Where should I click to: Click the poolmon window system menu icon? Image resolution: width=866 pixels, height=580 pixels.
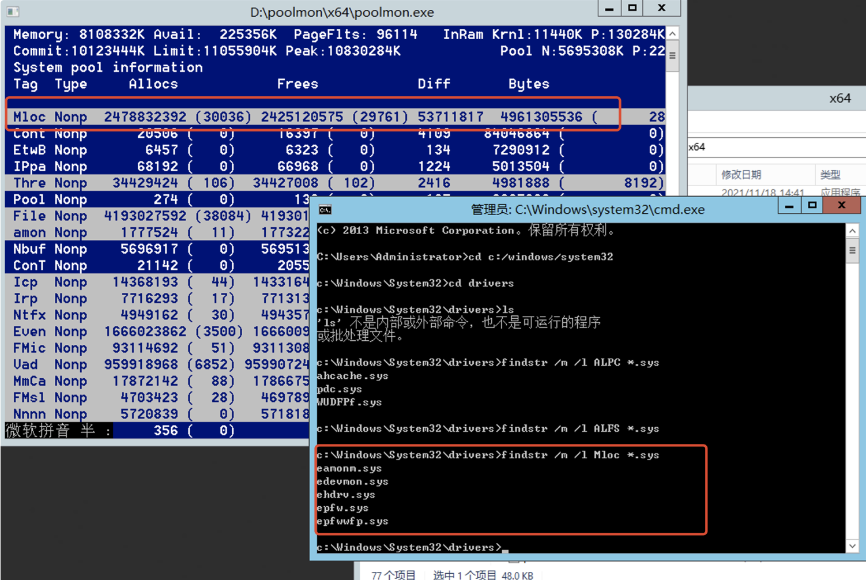coord(13,12)
